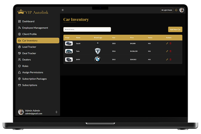Click the edit pencil icon for Suzuki

(167, 43)
